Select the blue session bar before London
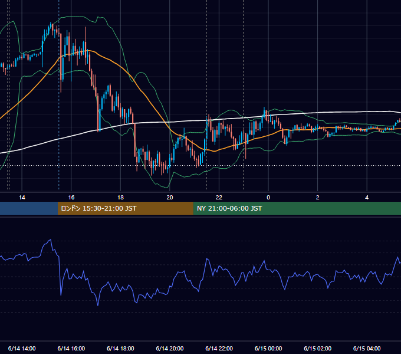 29,208
